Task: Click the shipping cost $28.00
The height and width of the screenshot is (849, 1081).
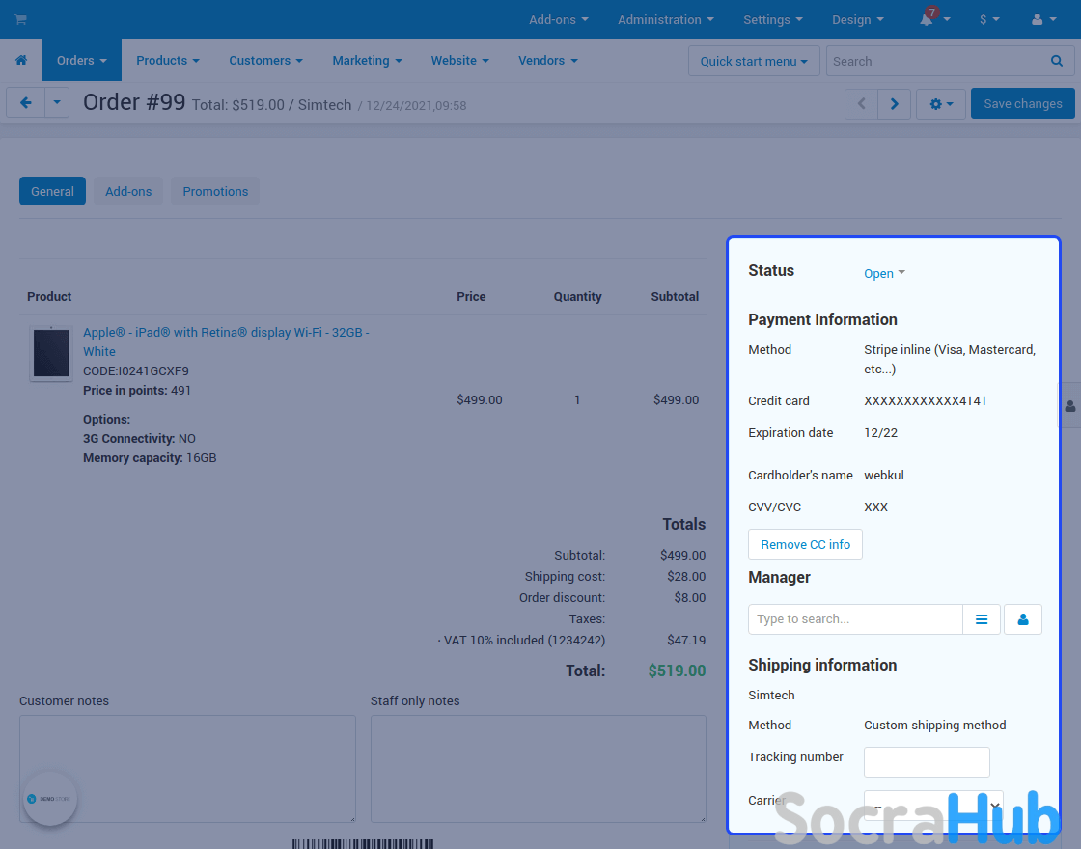Action: tap(686, 576)
